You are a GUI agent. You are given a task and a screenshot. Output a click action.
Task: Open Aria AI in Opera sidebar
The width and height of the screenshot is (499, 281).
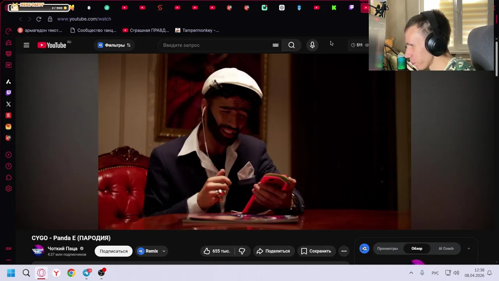[x=9, y=82]
